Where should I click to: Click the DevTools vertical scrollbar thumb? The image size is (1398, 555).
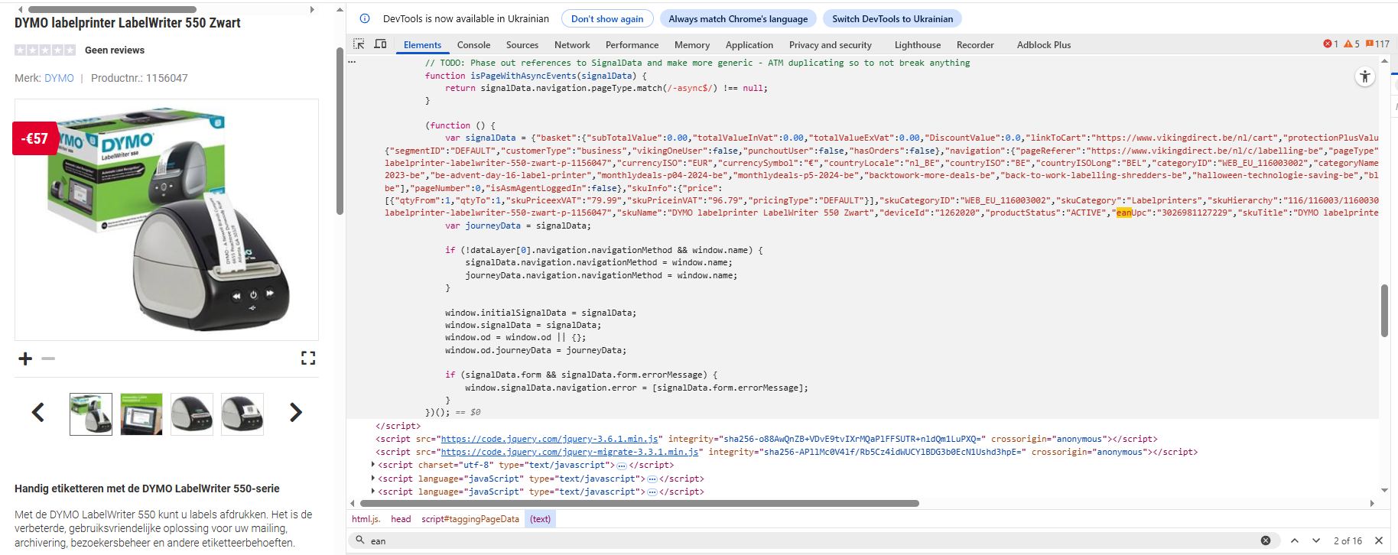pyautogui.click(x=1384, y=310)
